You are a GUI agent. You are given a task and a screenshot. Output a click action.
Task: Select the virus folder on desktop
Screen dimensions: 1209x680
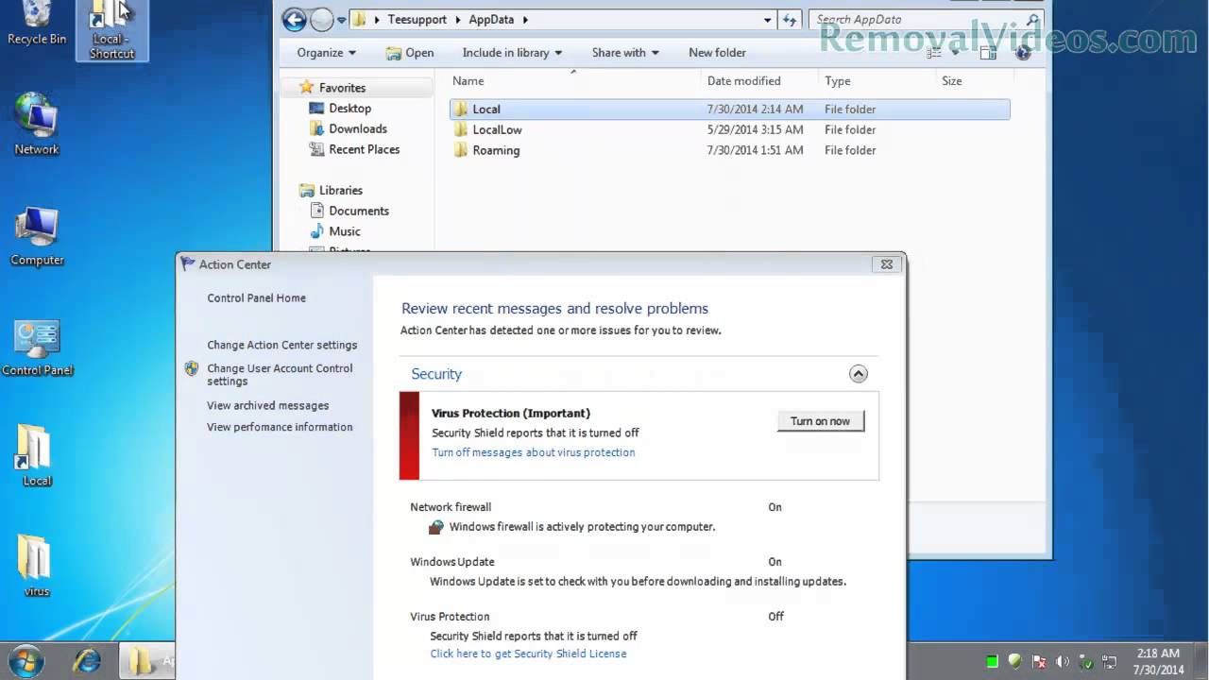37,567
